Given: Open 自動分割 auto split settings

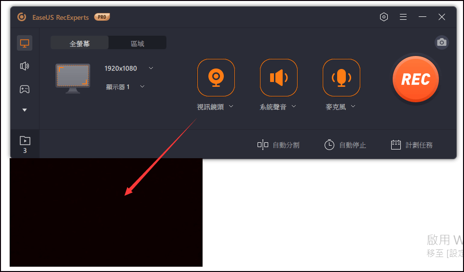Looking at the screenshot, I should point(278,145).
